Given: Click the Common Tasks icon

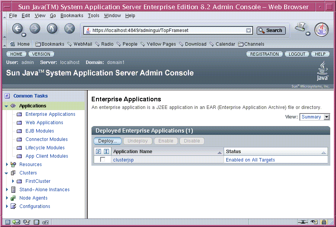Looking at the screenshot, I should coord(7,96).
